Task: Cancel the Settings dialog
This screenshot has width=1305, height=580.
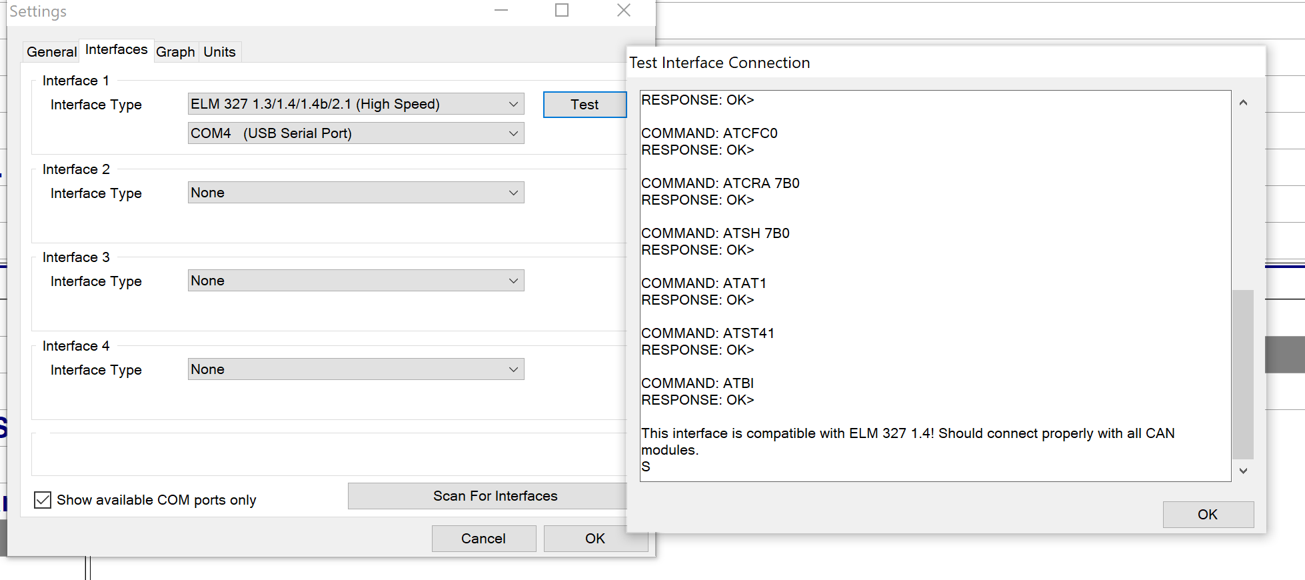Action: tap(484, 539)
